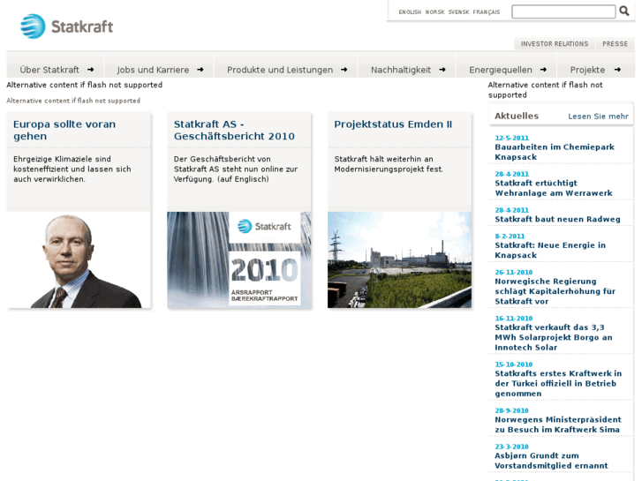Click portrait photo of man in suit
This screenshot has height=481, width=642.
[79, 259]
